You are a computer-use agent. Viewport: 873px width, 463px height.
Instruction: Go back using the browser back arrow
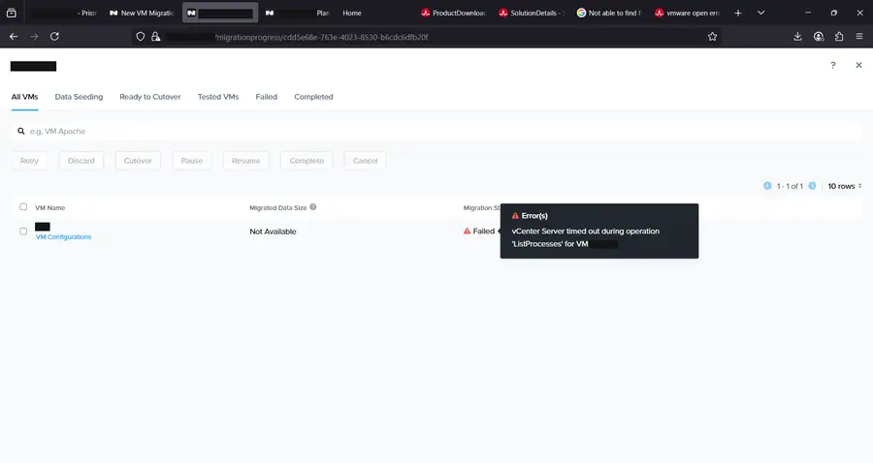tap(14, 37)
